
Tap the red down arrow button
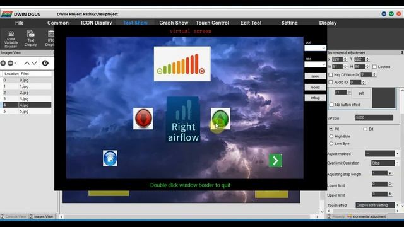coord(143,119)
